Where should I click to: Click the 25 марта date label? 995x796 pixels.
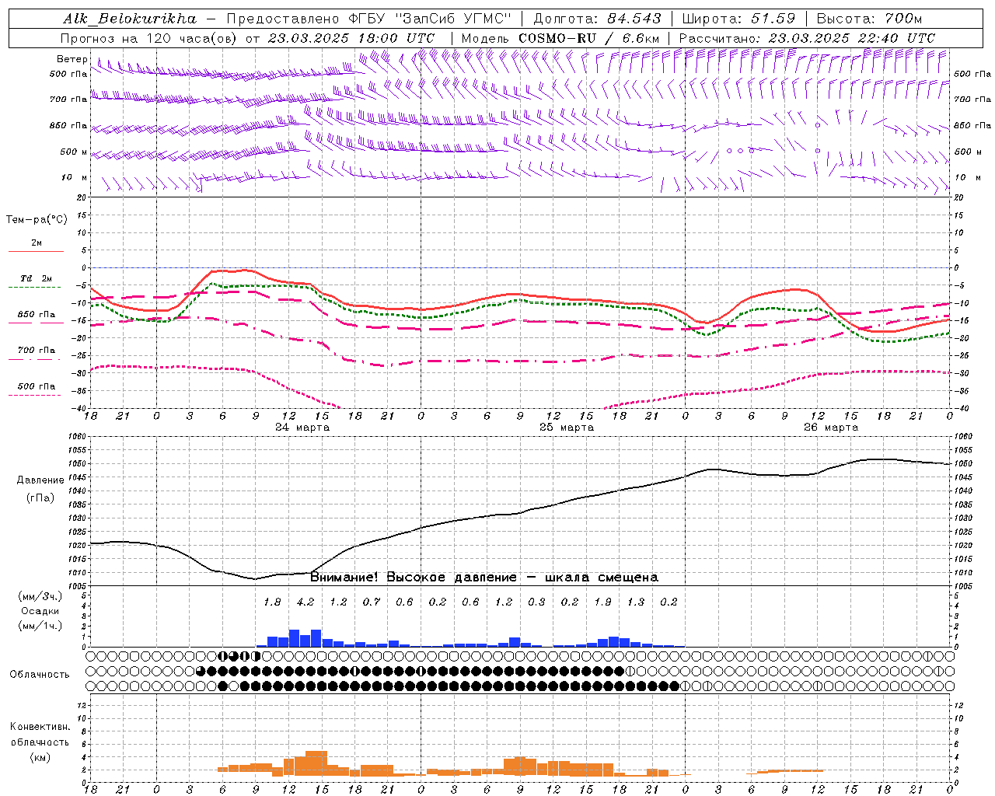click(x=567, y=428)
